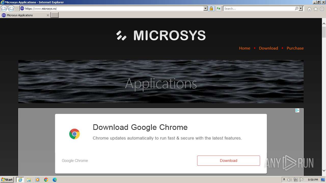This screenshot has height=183, width=326.
Task: Click the MICROSYS logo header
Action: (x=161, y=35)
